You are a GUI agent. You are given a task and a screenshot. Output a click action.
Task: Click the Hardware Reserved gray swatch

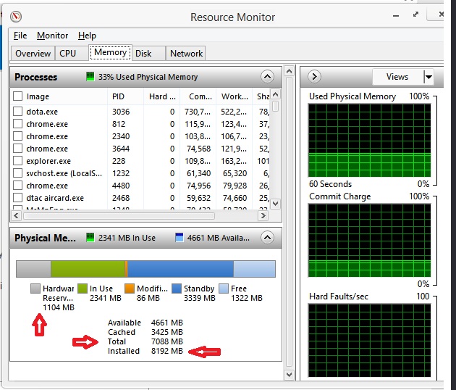click(x=35, y=289)
